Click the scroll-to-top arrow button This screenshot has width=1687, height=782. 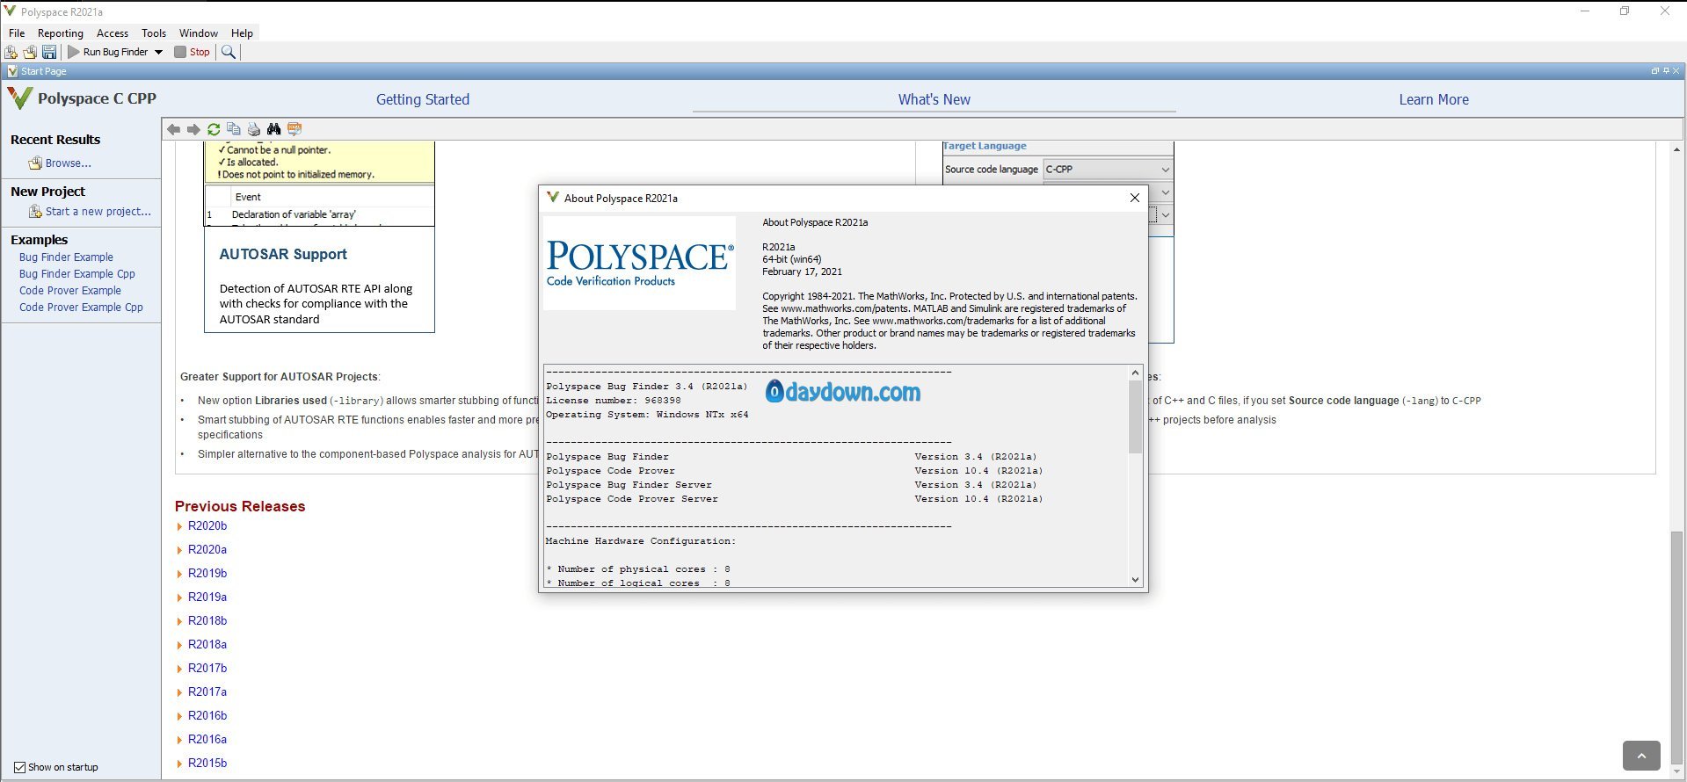[1641, 756]
